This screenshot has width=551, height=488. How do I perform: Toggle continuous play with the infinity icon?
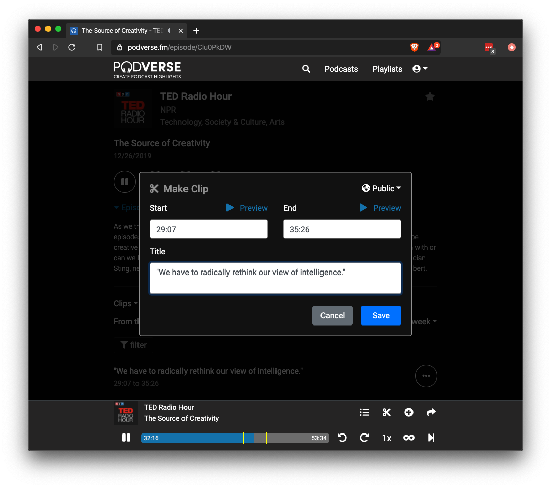(409, 438)
